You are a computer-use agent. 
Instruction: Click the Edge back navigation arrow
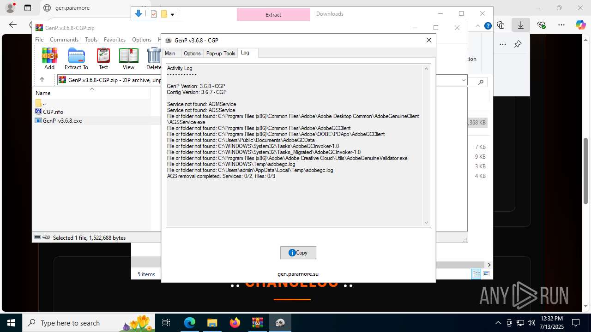point(13,25)
